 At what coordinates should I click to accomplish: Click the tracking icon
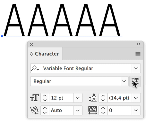pos(93,110)
